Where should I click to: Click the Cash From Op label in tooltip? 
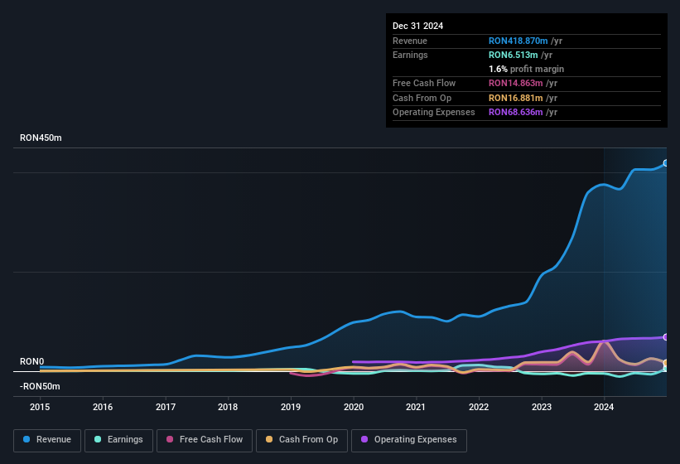(422, 98)
